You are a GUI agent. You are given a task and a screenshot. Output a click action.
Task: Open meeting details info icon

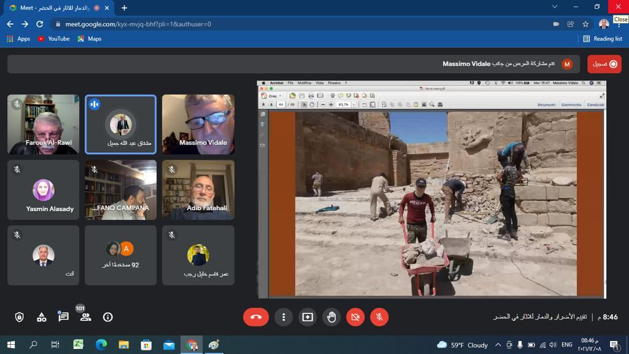107,317
